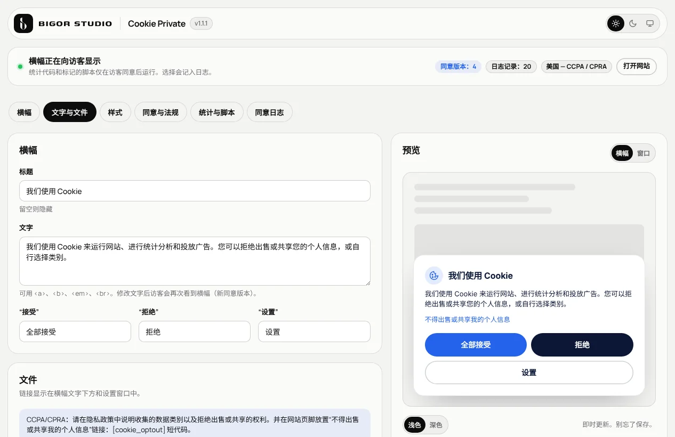Switch to the 样式 tab
Screen dimensions: 675x437
(115, 112)
